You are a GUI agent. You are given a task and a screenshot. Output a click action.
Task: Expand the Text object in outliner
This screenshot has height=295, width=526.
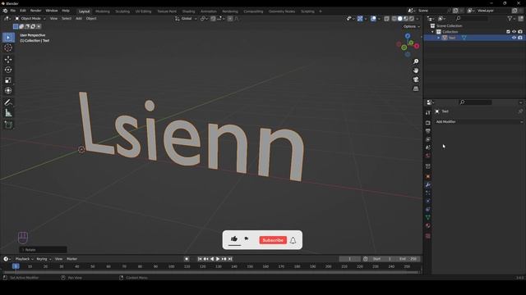pyautogui.click(x=438, y=38)
